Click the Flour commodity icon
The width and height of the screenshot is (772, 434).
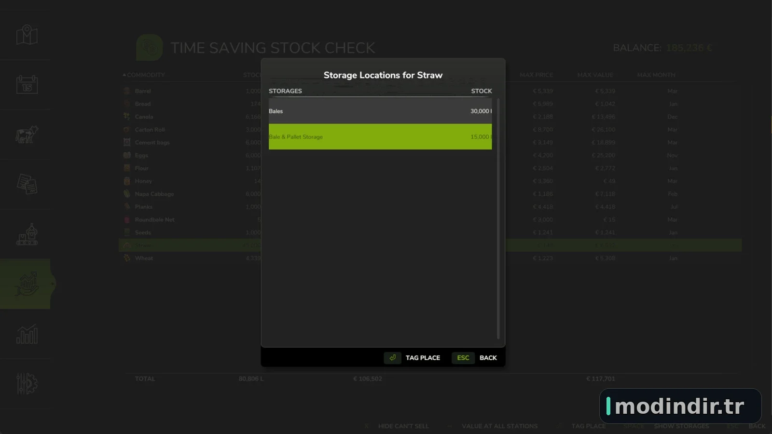pos(127,168)
